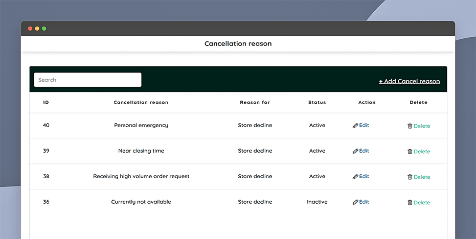Click the green maximize window button

[44, 29]
